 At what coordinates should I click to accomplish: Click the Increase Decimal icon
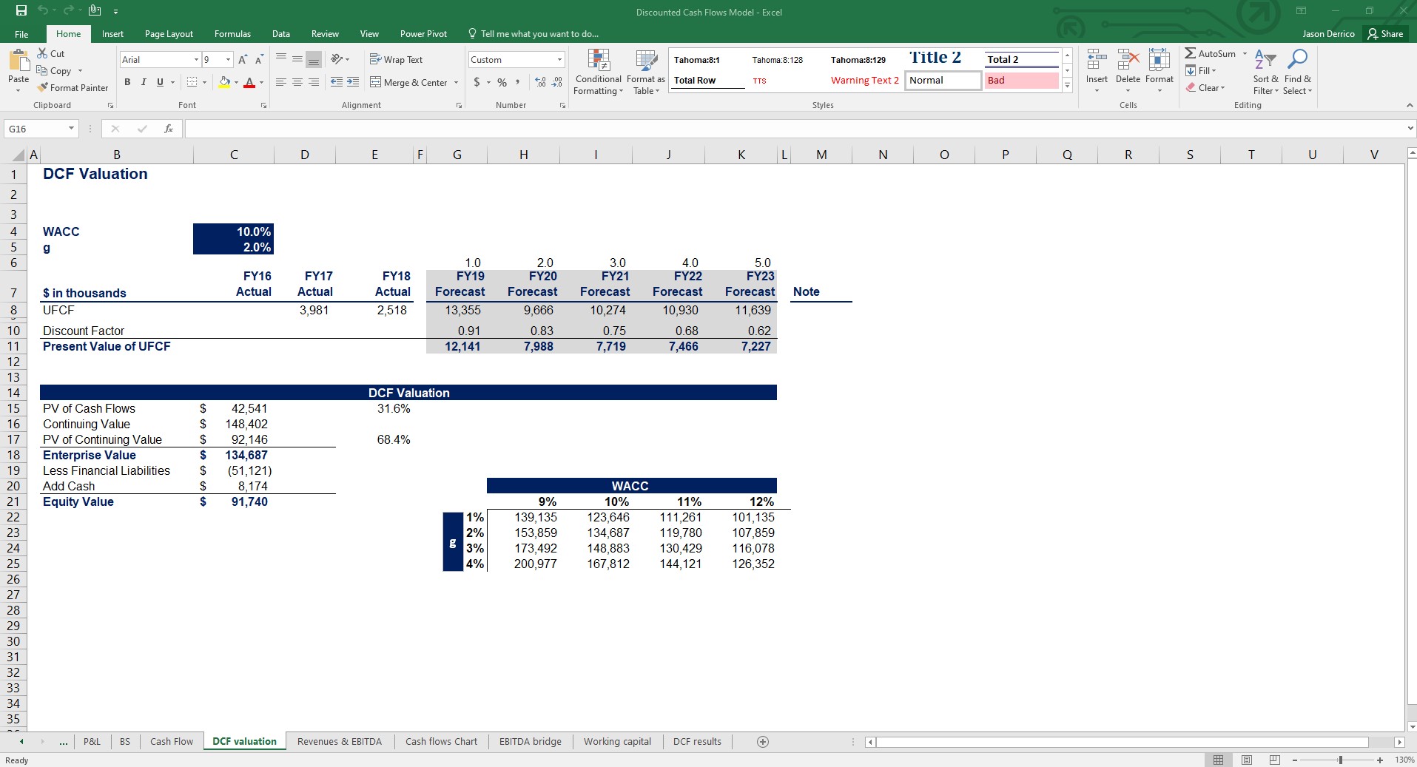tap(540, 82)
